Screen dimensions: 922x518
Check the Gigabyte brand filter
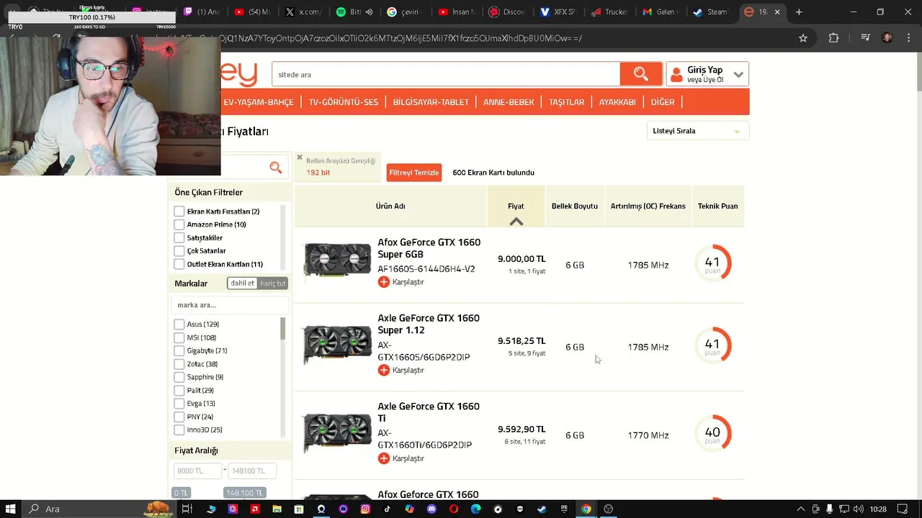coord(179,350)
